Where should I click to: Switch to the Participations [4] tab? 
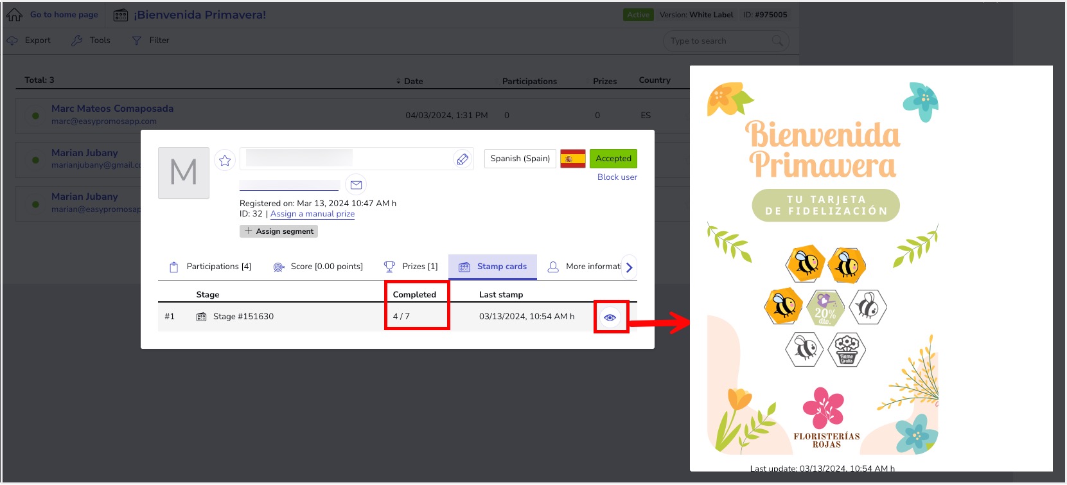coord(210,267)
